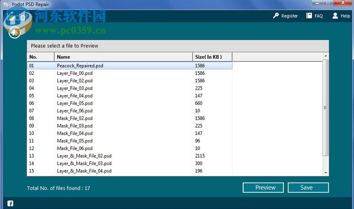Click size value 300 in row 14
Image resolution: width=354 pixels, height=209 pixels.
click(x=199, y=164)
